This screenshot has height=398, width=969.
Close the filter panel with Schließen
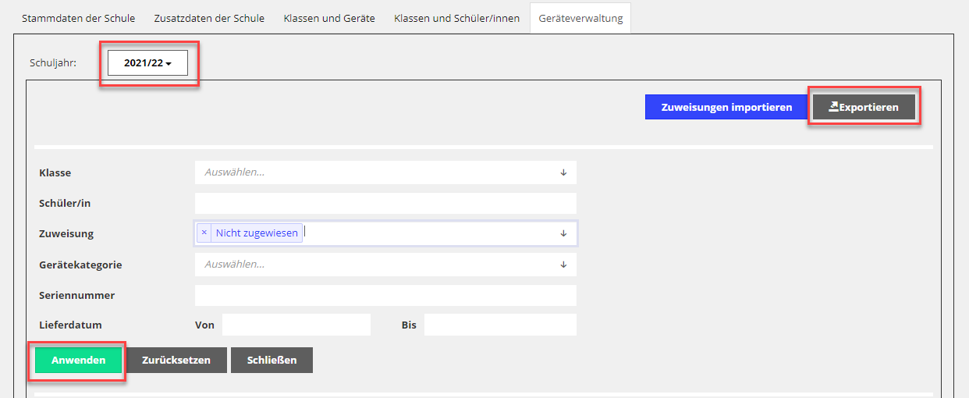(272, 361)
